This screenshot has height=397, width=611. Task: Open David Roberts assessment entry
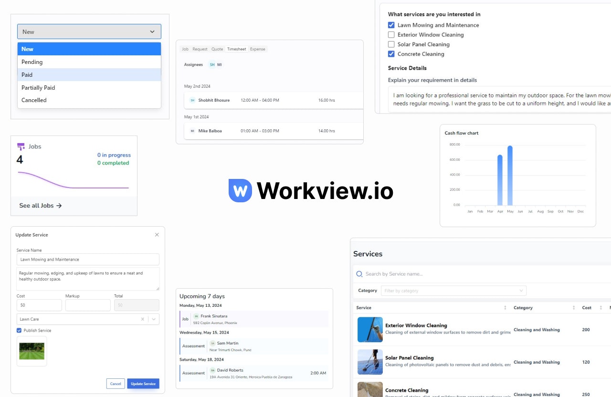click(x=254, y=373)
